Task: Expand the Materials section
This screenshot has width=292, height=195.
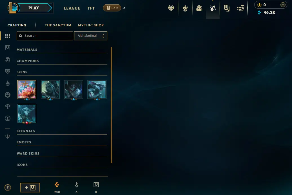Action: (62, 50)
